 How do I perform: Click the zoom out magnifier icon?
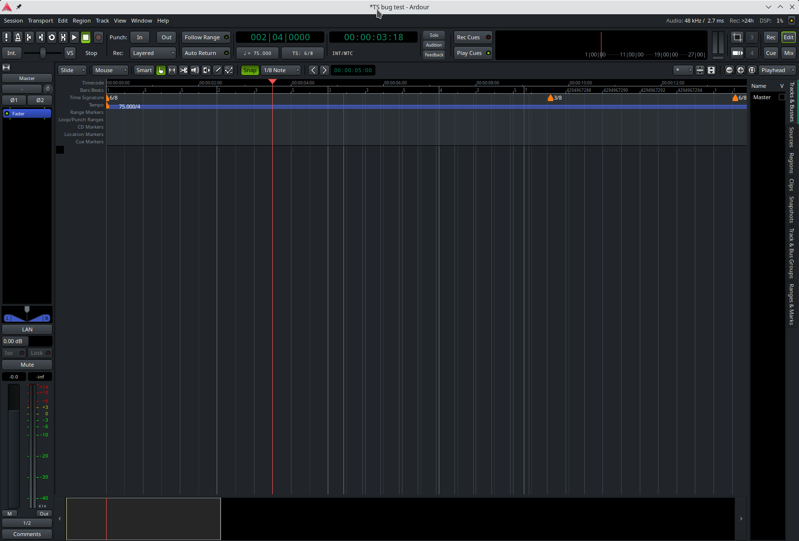(729, 70)
